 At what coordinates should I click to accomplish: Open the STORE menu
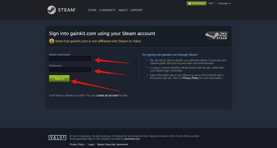92,10
